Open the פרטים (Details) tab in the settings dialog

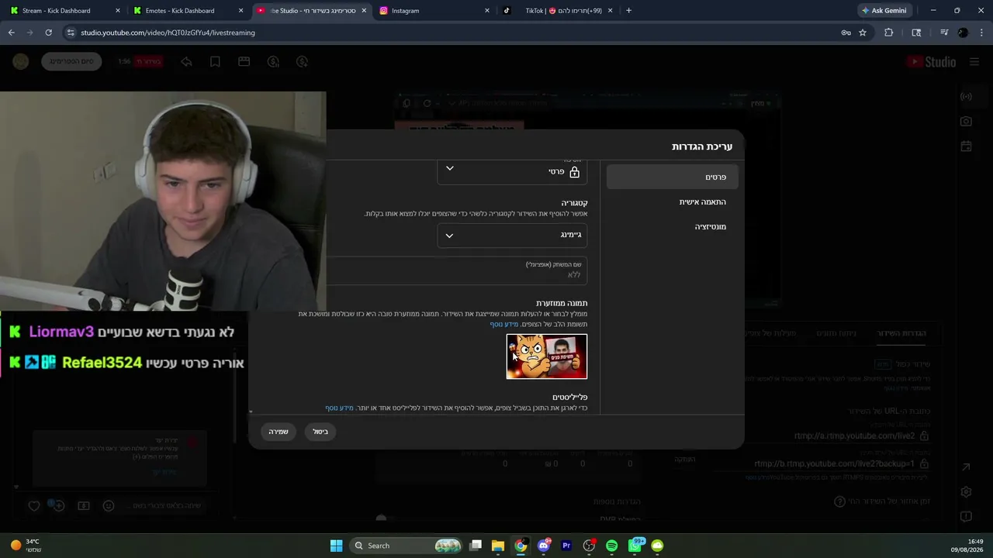click(x=672, y=177)
